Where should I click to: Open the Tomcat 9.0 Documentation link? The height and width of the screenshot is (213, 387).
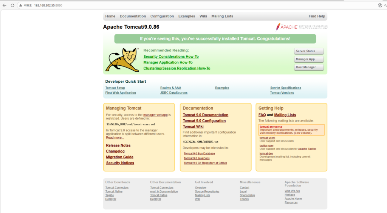pos(206,115)
